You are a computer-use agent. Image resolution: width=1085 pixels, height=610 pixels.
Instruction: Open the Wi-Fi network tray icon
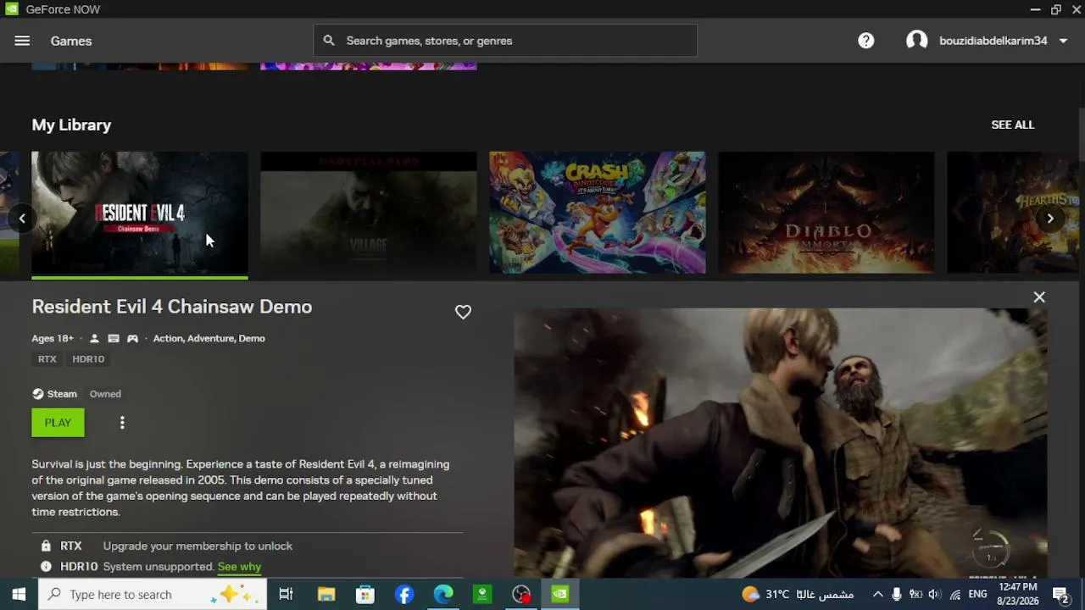click(955, 594)
